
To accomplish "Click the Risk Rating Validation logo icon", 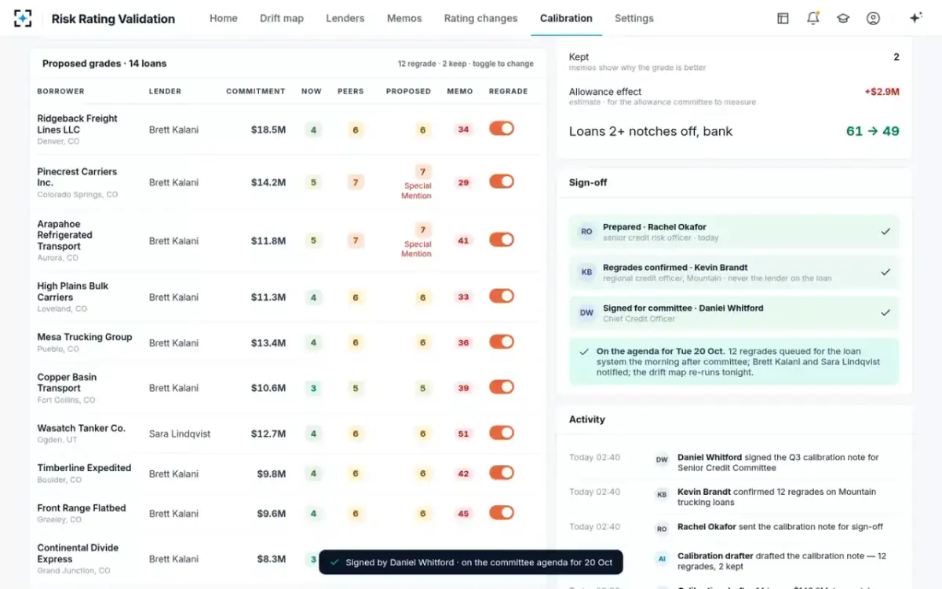I will pos(24,18).
